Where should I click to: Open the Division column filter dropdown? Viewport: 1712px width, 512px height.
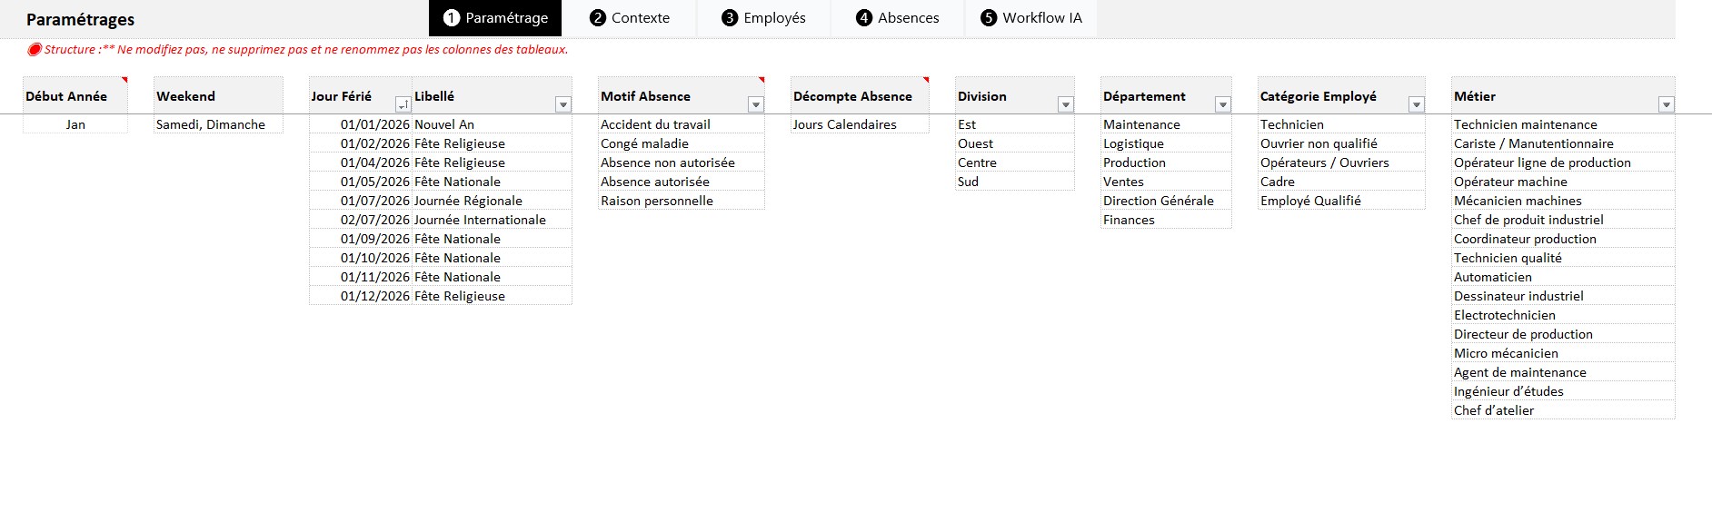[1066, 104]
